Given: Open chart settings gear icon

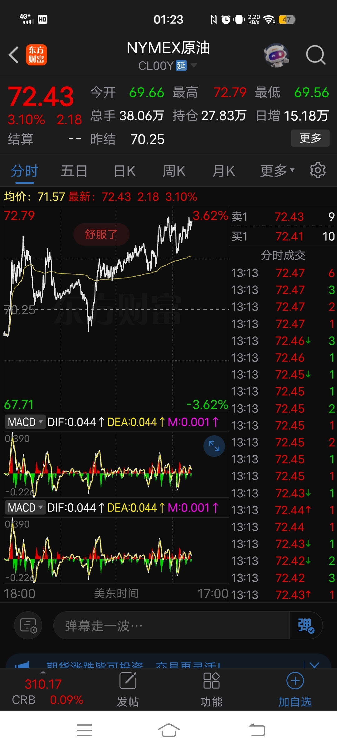Looking at the screenshot, I should coord(318,170).
